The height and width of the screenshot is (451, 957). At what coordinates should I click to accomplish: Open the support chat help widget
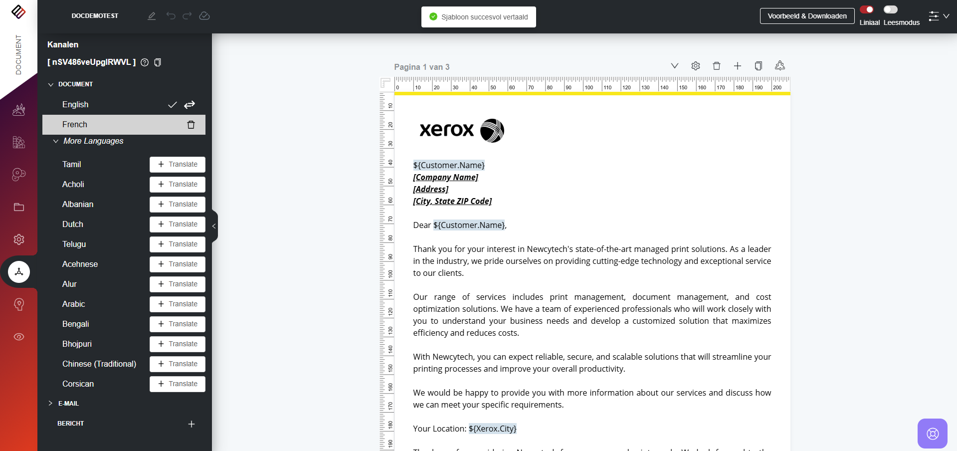(x=932, y=434)
